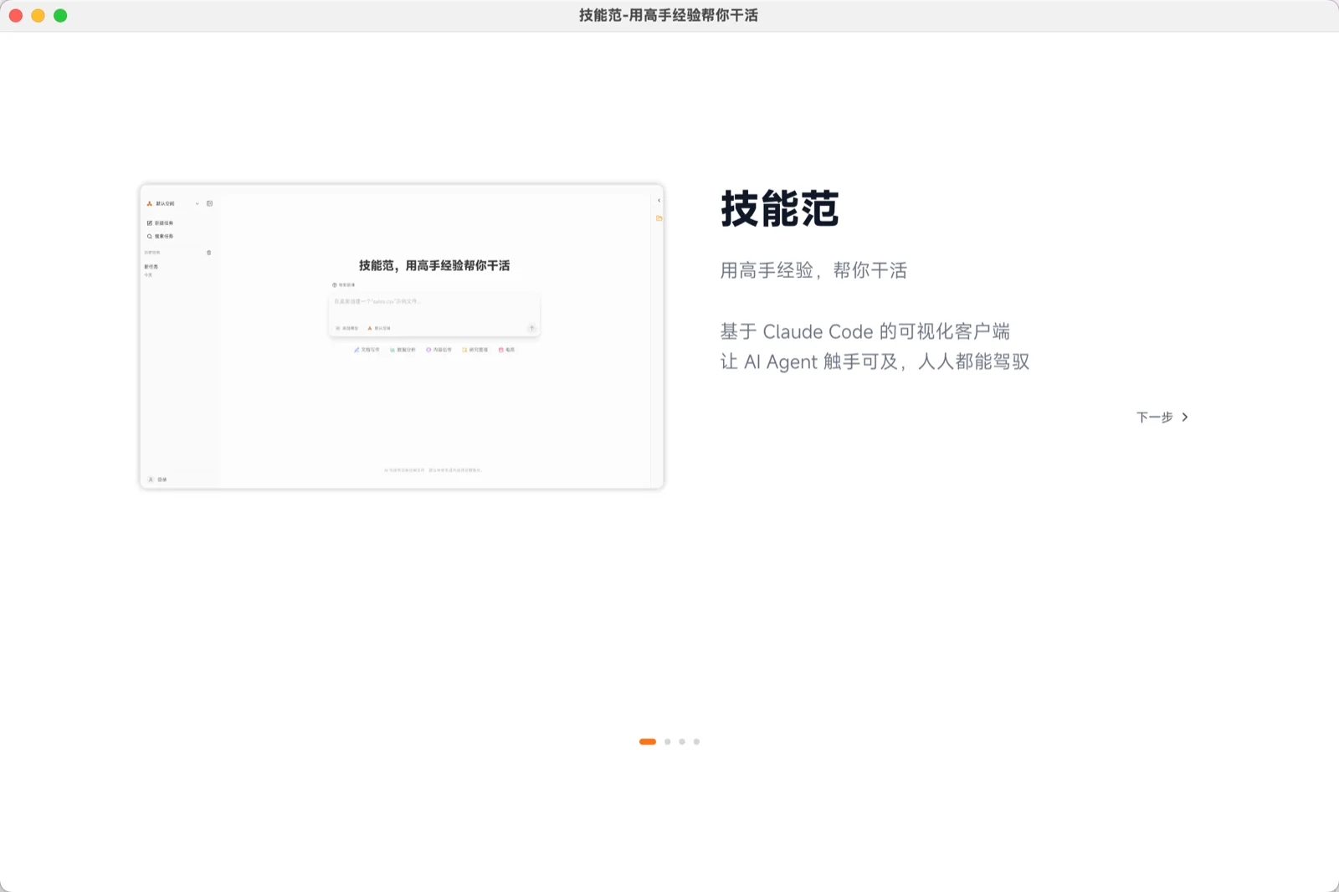Screen dimensions: 1339x892
Task: Click the 搜索任务 magnifier icon
Action: pyautogui.click(x=149, y=236)
